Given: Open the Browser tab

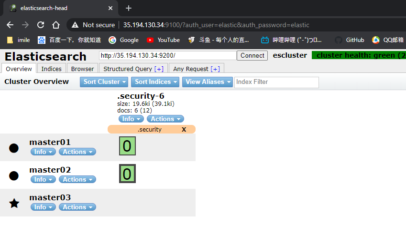Looking at the screenshot, I should (x=82, y=69).
